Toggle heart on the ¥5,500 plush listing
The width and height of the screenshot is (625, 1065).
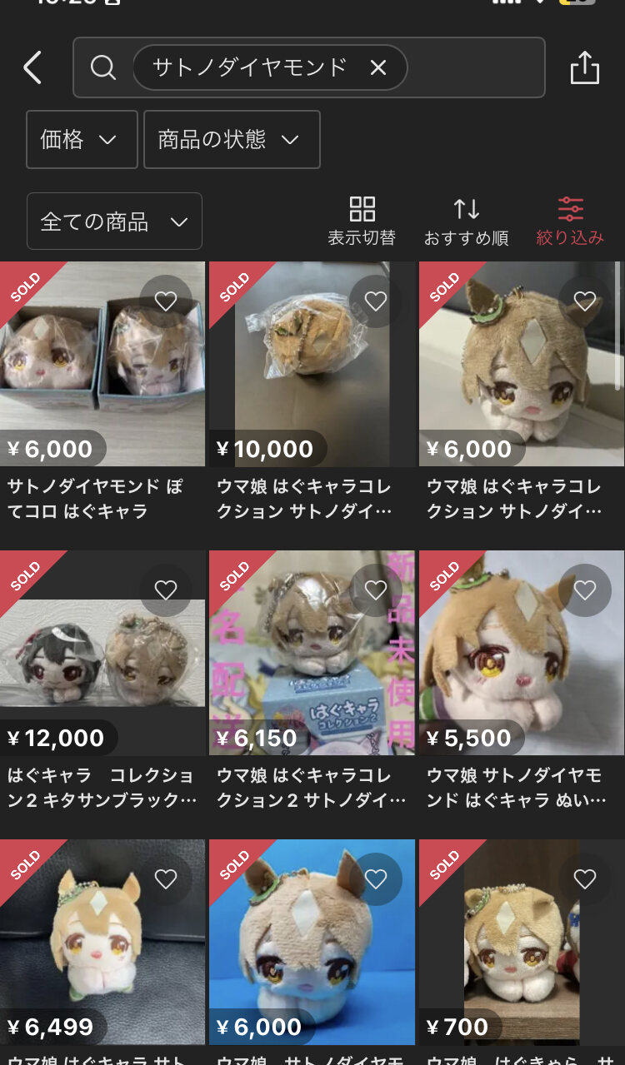pyautogui.click(x=585, y=590)
